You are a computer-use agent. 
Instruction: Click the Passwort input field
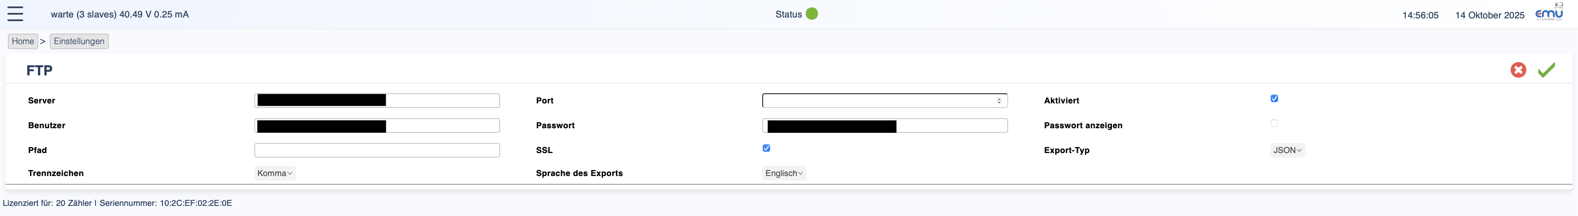pyautogui.click(x=950, y=126)
